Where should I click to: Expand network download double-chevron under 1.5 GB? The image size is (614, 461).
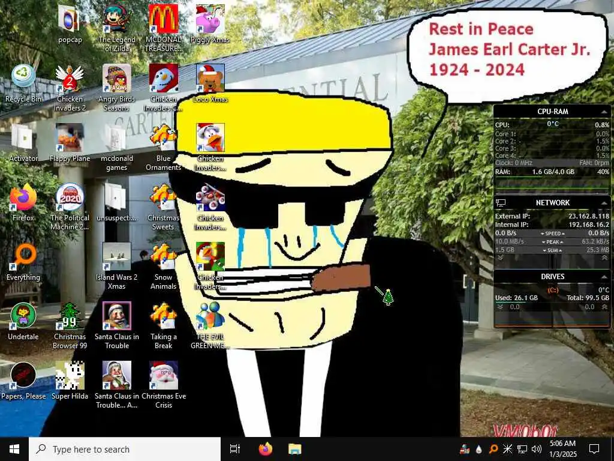pos(500,258)
